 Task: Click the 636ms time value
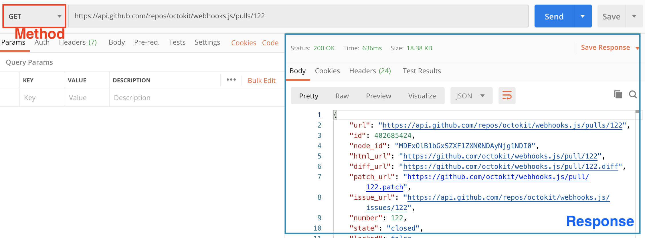coord(372,48)
